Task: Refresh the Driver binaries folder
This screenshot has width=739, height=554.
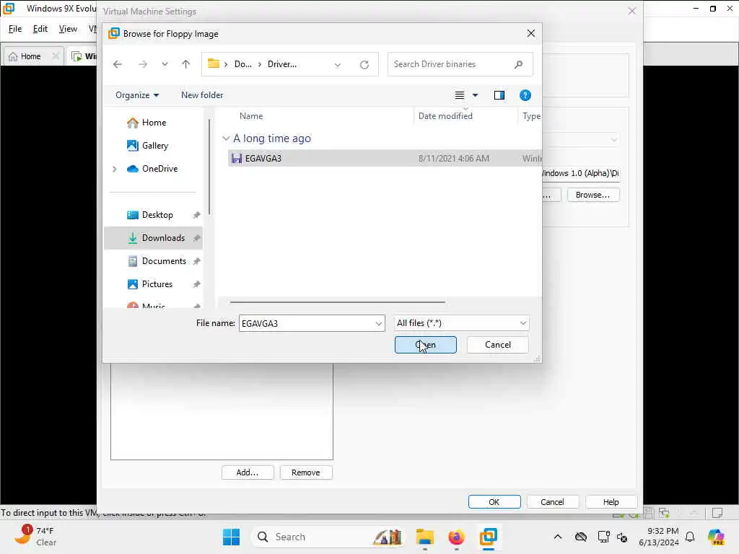Action: click(x=364, y=64)
